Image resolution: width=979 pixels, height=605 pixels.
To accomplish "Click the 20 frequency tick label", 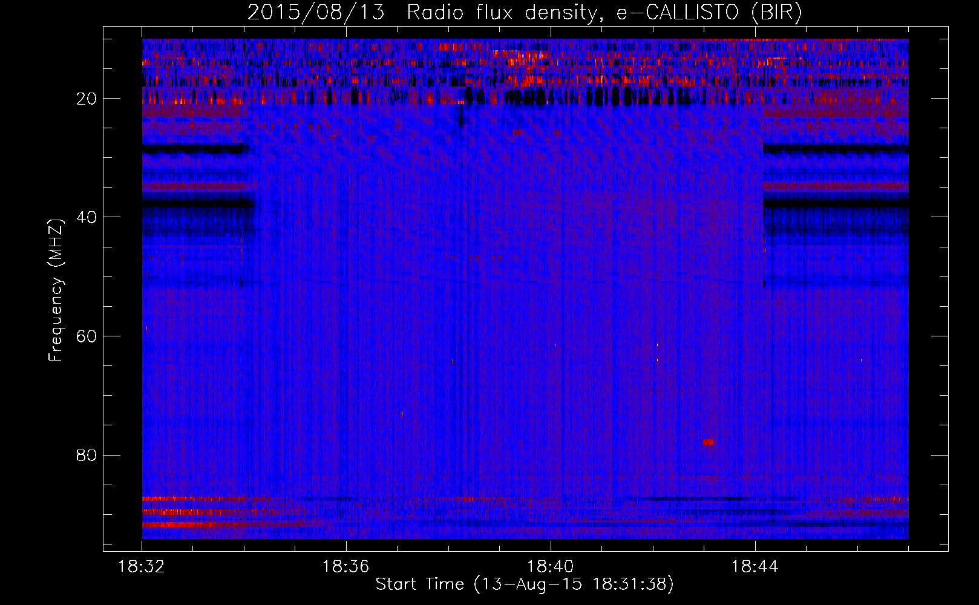I will [x=87, y=99].
